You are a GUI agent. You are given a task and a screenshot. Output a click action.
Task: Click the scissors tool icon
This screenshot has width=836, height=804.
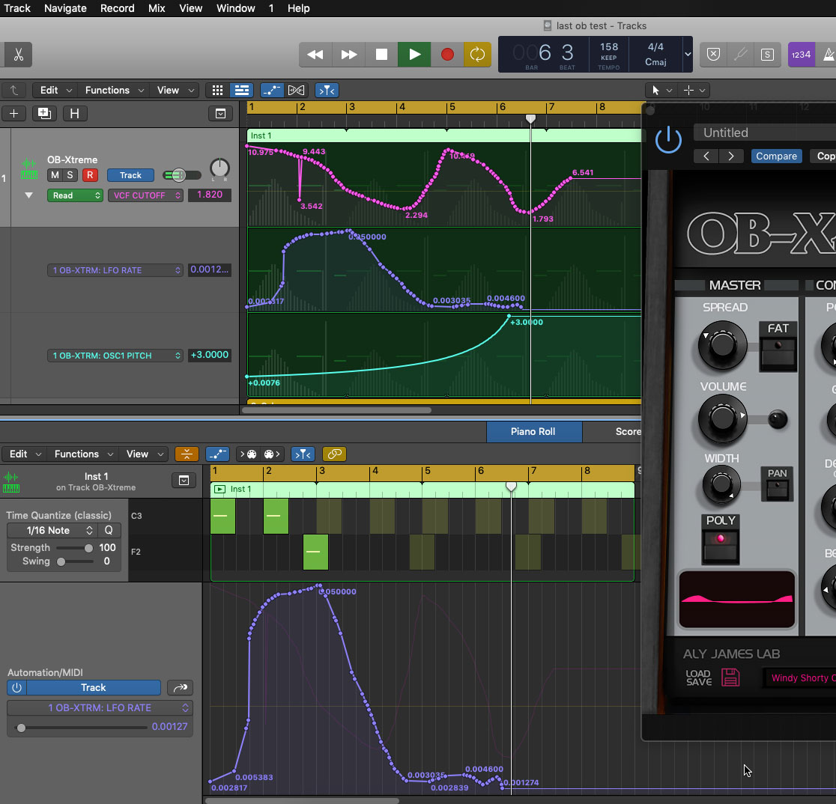pos(18,55)
